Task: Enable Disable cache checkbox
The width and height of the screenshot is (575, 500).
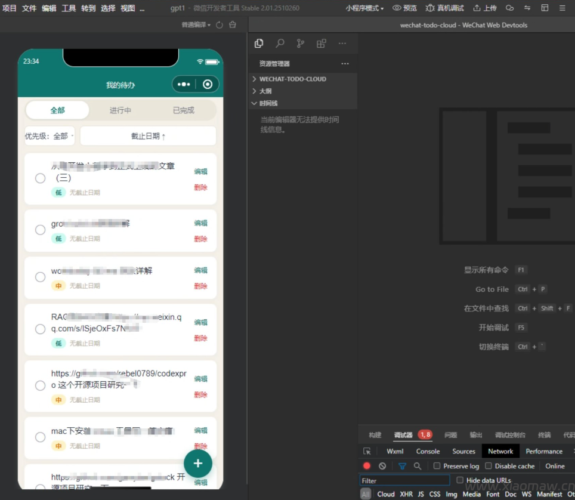Action: 489,465
